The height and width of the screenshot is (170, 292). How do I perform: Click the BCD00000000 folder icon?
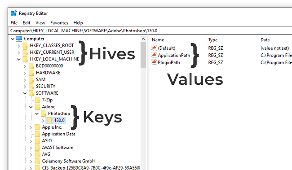[31, 66]
